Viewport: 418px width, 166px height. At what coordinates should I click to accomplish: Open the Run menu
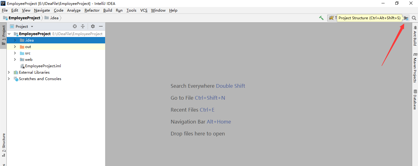119,10
